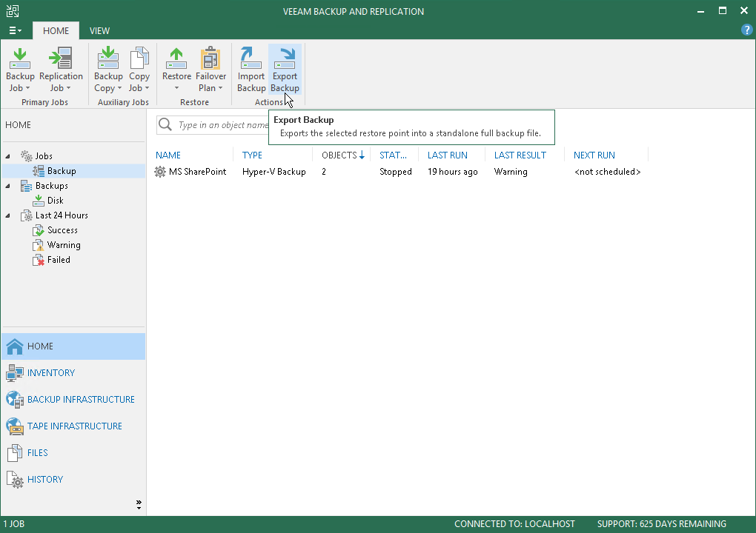This screenshot has width=756, height=533.
Task: Click the Inventory computers icon
Action: tap(15, 373)
